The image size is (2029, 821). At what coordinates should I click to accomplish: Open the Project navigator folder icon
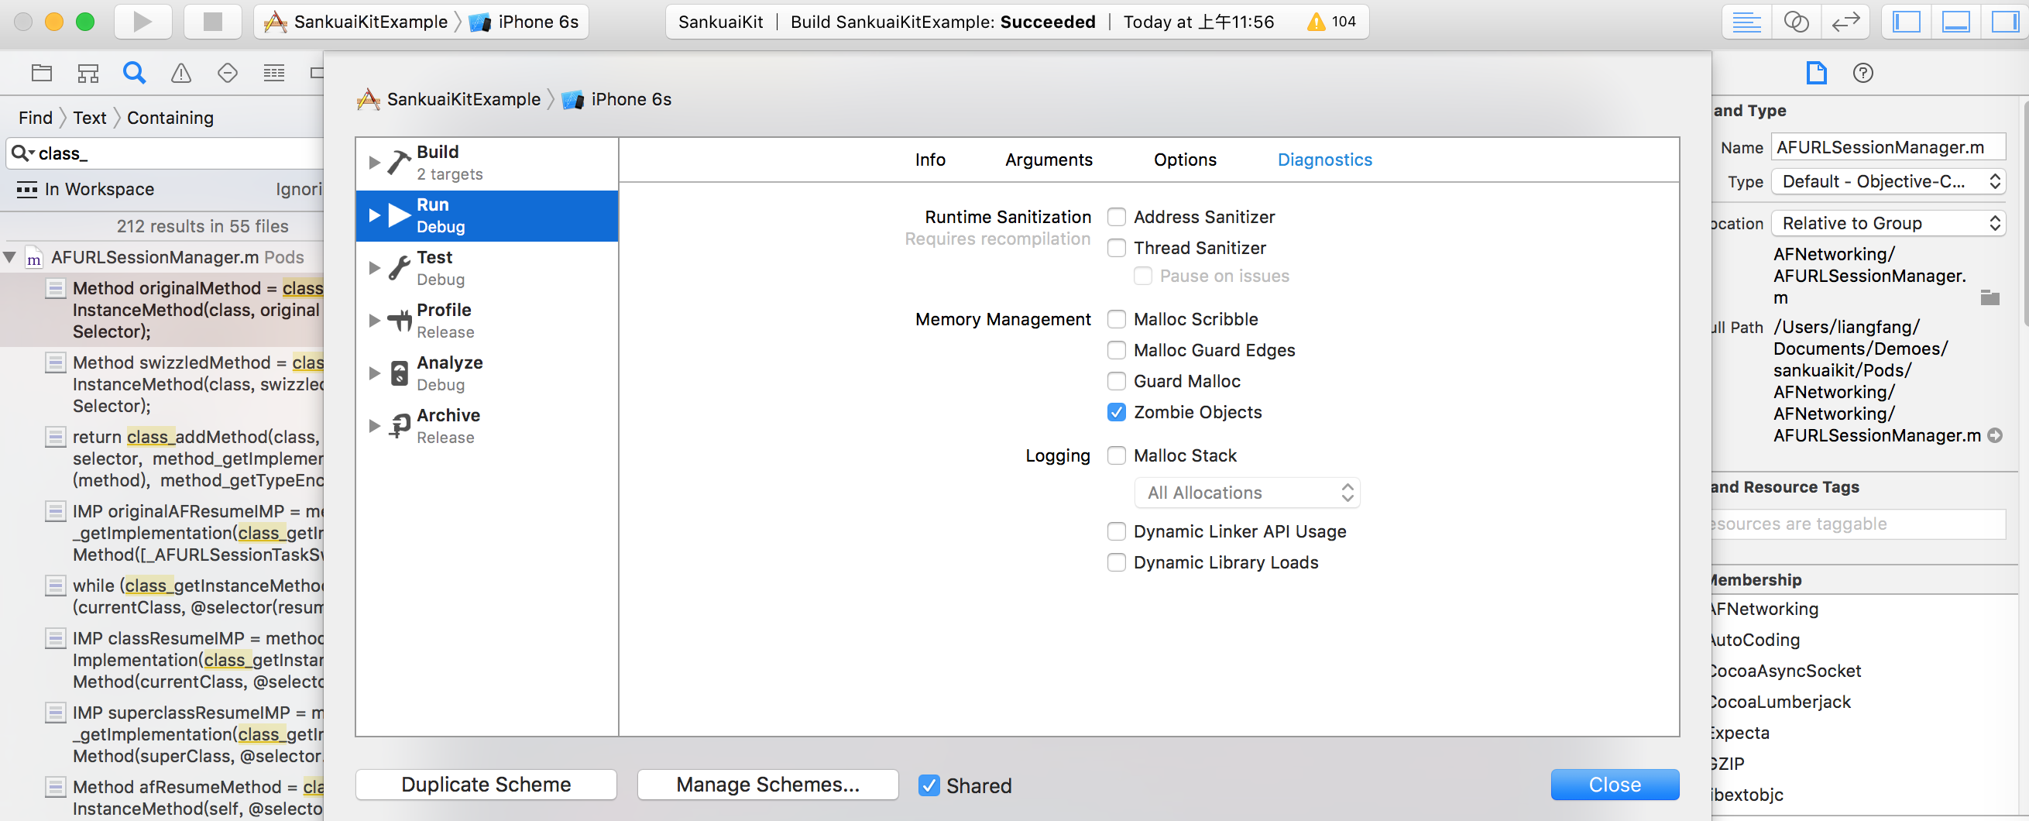[42, 74]
